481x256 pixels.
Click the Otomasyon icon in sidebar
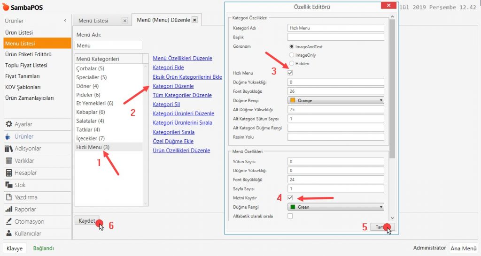tap(8, 222)
